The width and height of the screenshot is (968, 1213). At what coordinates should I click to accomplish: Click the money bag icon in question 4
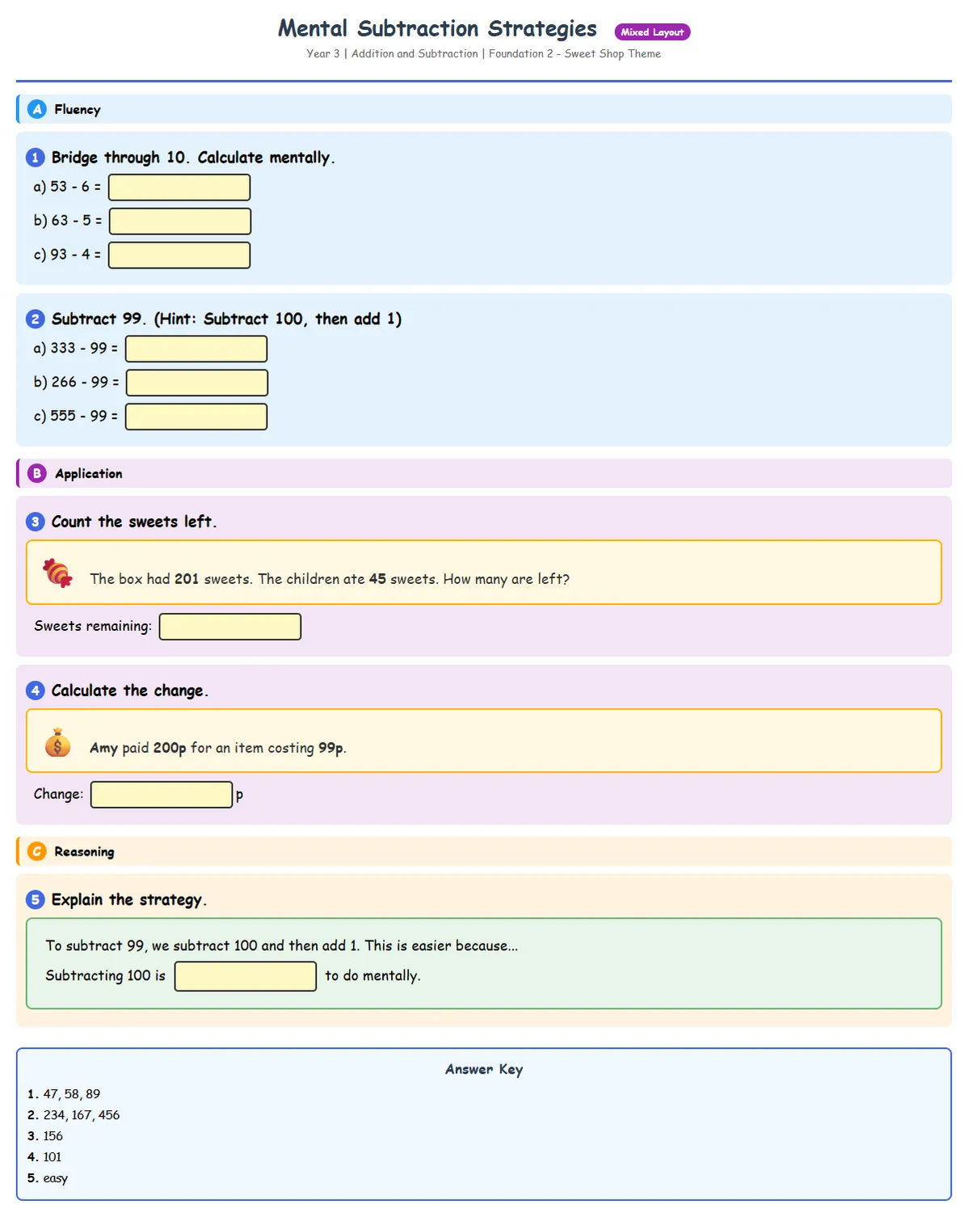coord(57,742)
